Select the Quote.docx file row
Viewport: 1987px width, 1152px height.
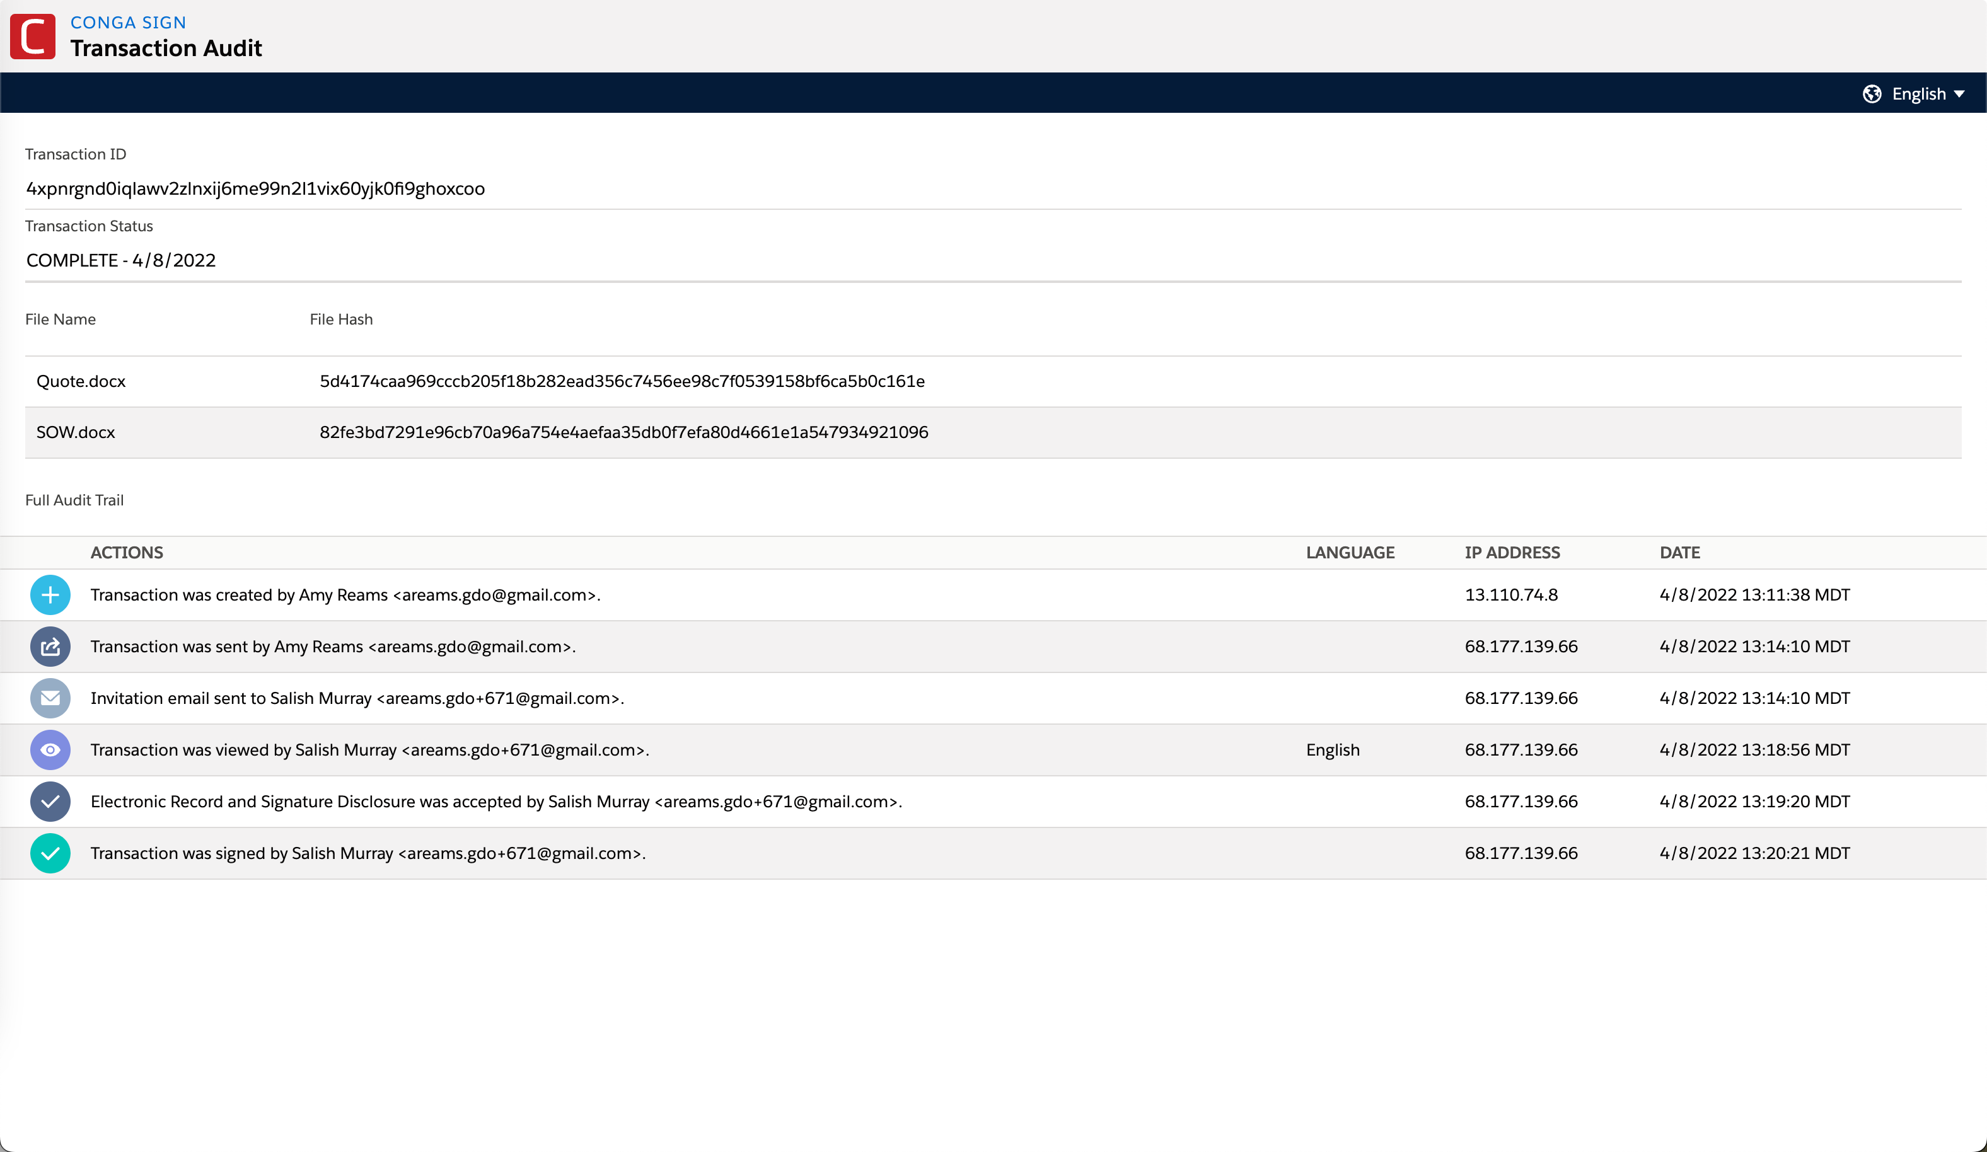pos(81,382)
